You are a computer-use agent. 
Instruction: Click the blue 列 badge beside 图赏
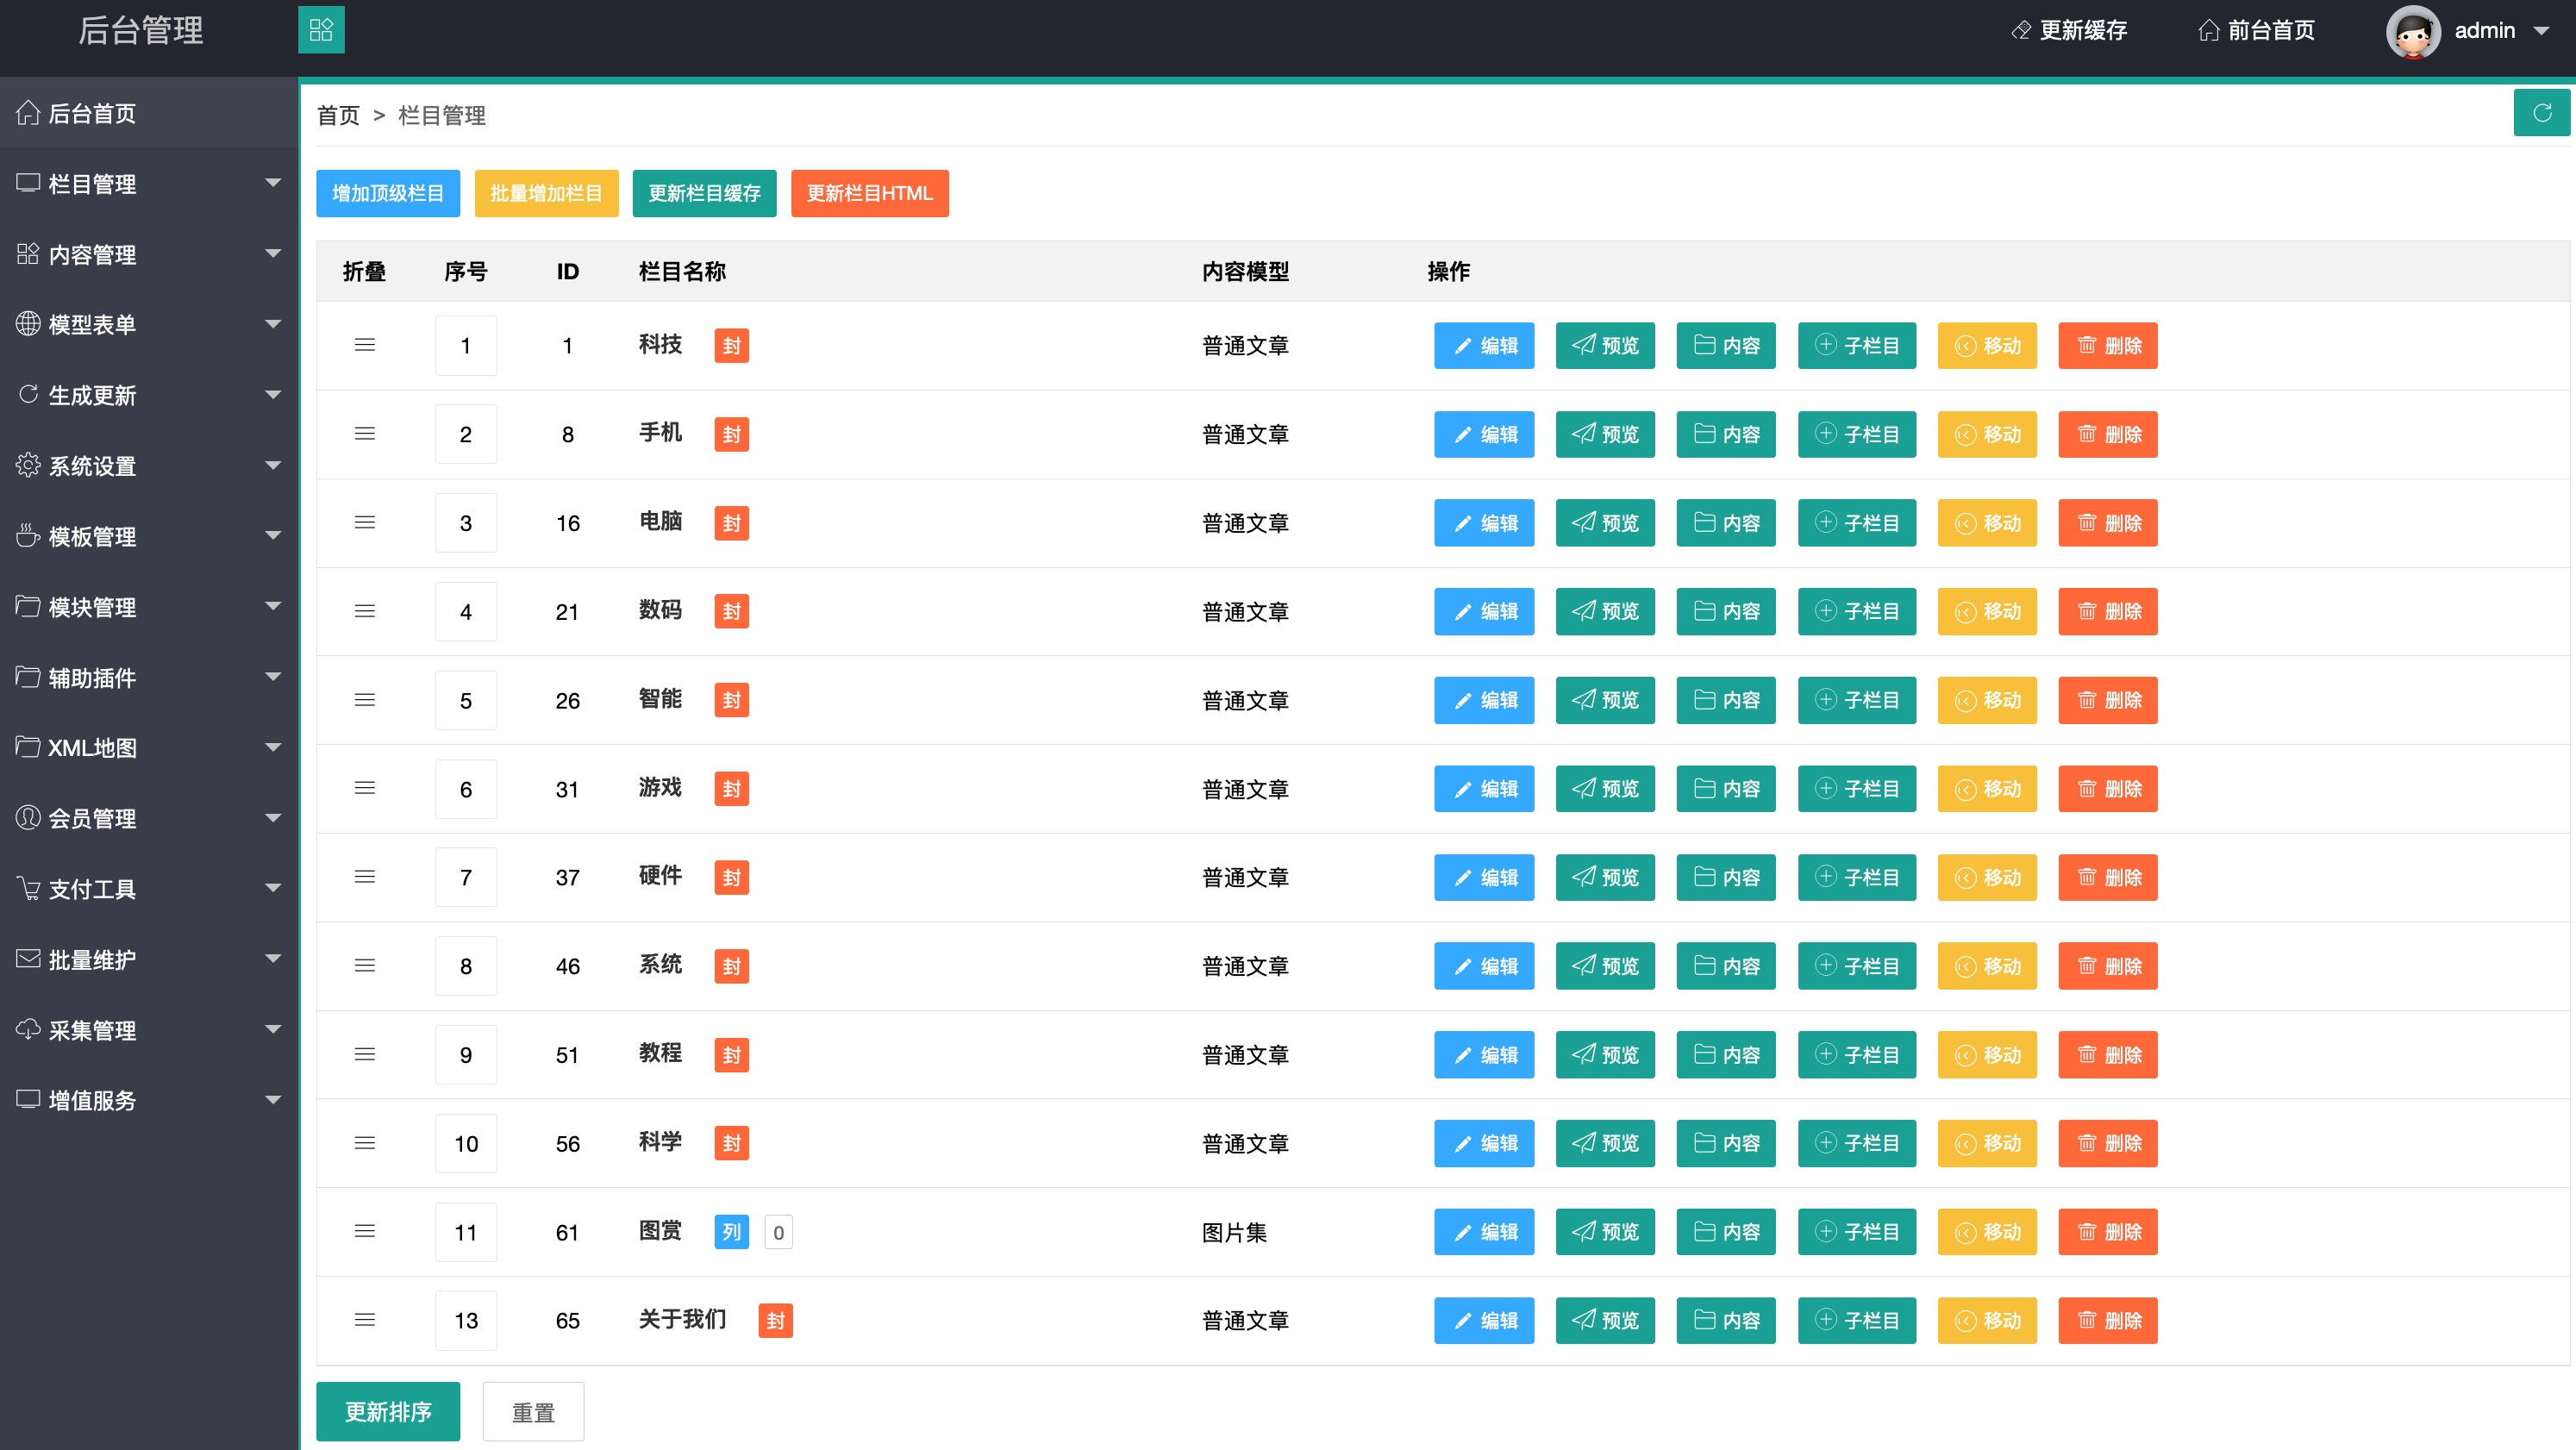click(731, 1232)
